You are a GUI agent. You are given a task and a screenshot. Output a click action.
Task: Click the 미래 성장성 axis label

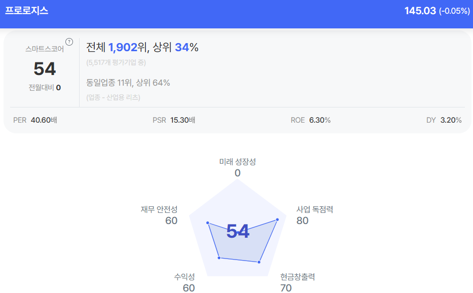coord(237,162)
